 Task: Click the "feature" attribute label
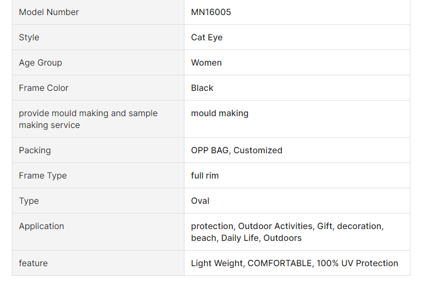tap(33, 263)
